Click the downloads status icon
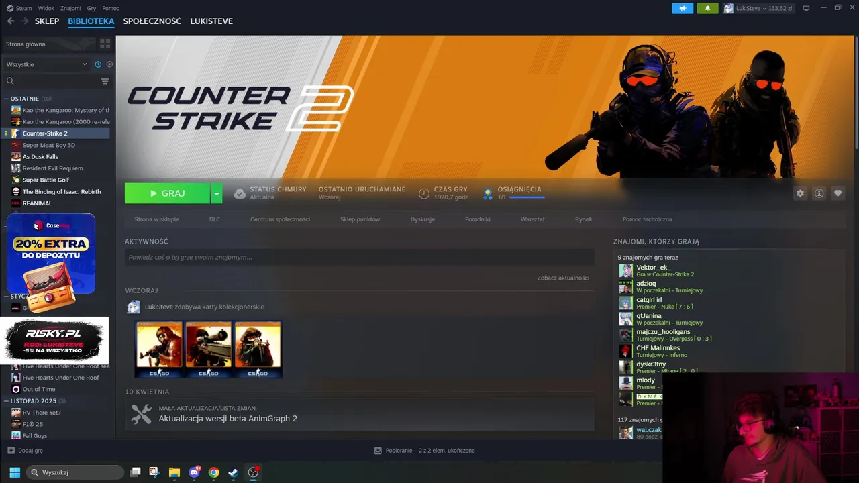The width and height of the screenshot is (859, 483). (378, 451)
